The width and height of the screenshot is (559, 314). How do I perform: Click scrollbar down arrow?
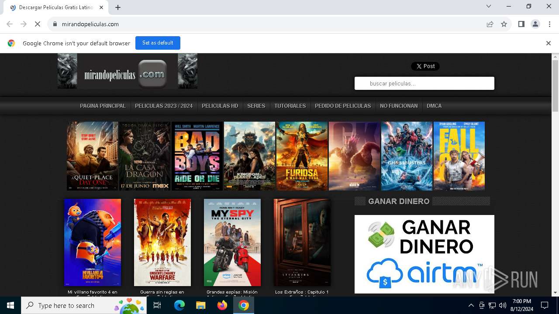pyautogui.click(x=555, y=293)
